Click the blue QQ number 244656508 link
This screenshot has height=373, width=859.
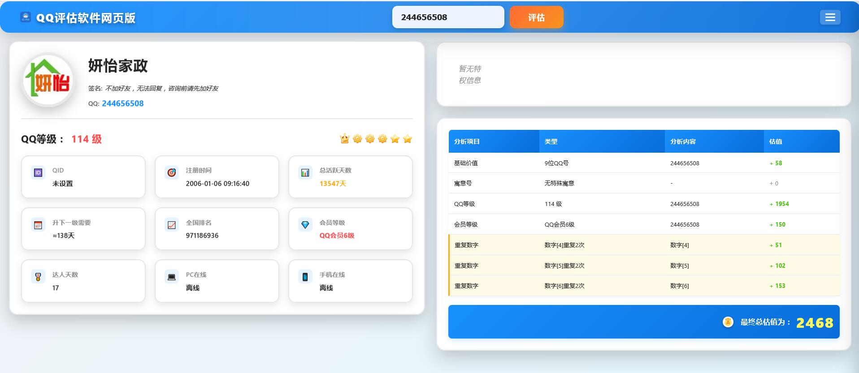pyautogui.click(x=122, y=103)
